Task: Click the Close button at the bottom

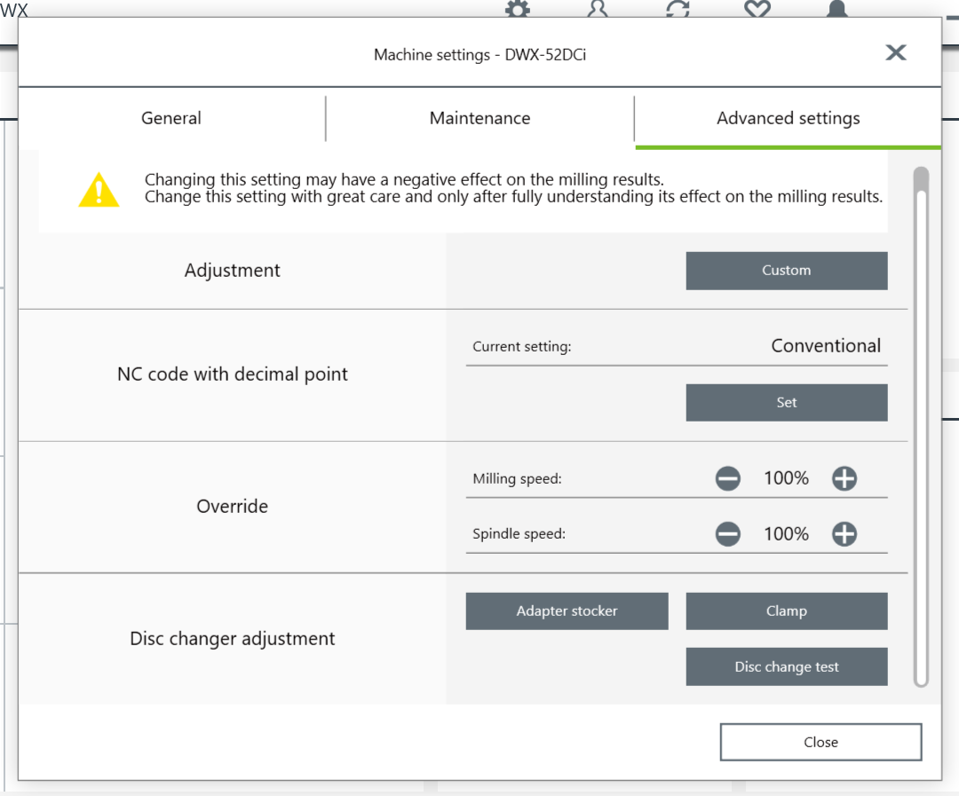Action: pyautogui.click(x=820, y=742)
